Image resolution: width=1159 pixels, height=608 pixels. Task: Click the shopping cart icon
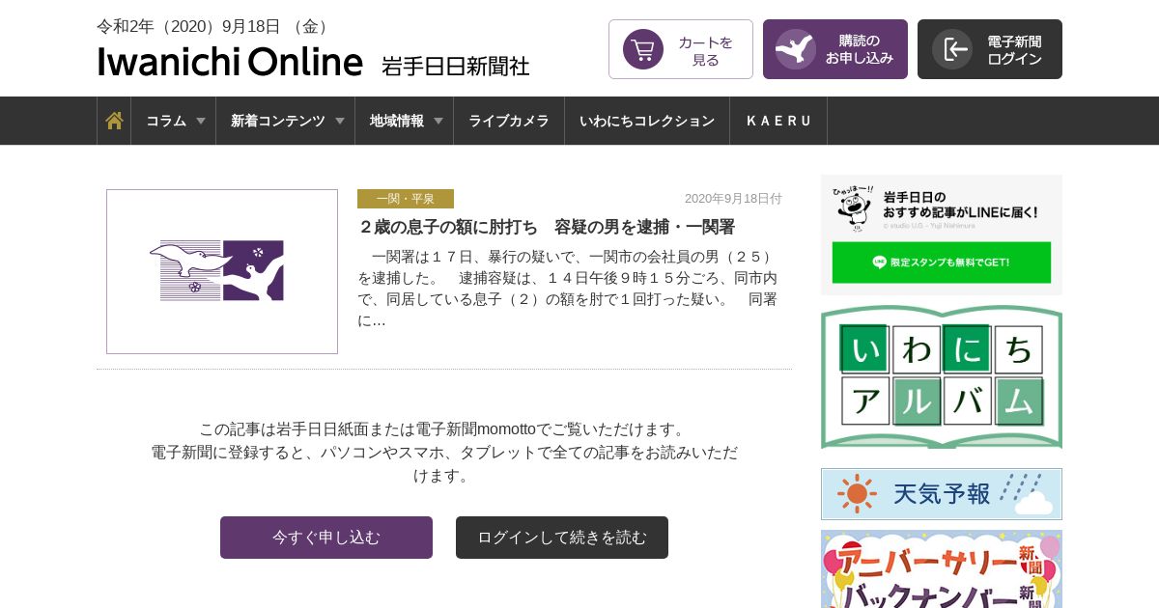click(643, 49)
